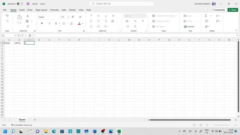The height and width of the screenshot is (135, 240).
Task: Open the font color dropdown arrow
Action: coord(82,23)
